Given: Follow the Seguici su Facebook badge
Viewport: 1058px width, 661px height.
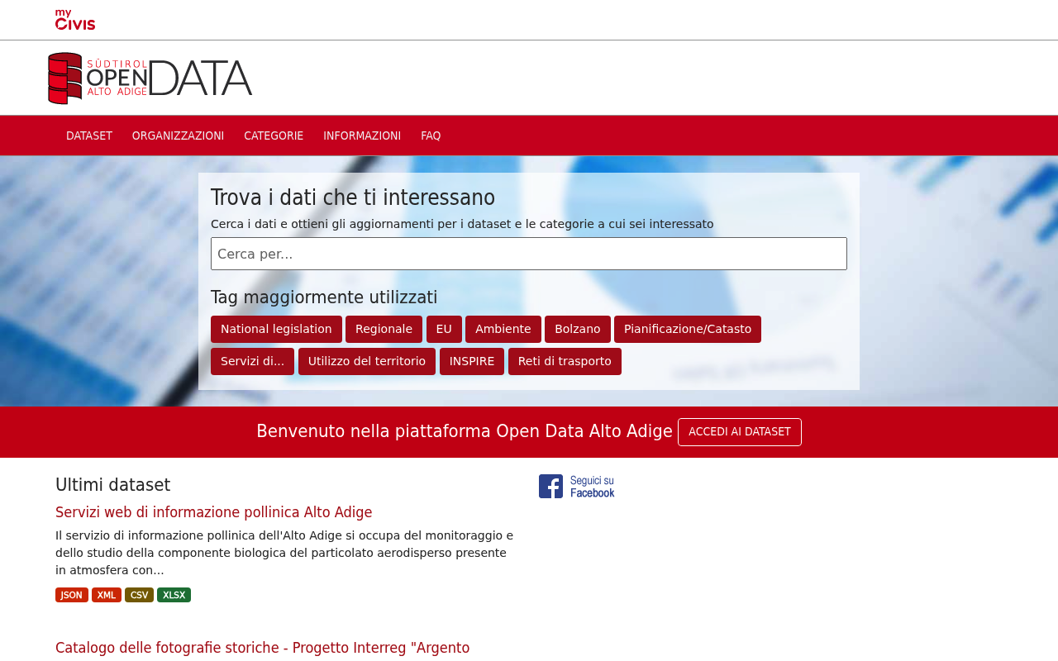Looking at the screenshot, I should click(577, 487).
